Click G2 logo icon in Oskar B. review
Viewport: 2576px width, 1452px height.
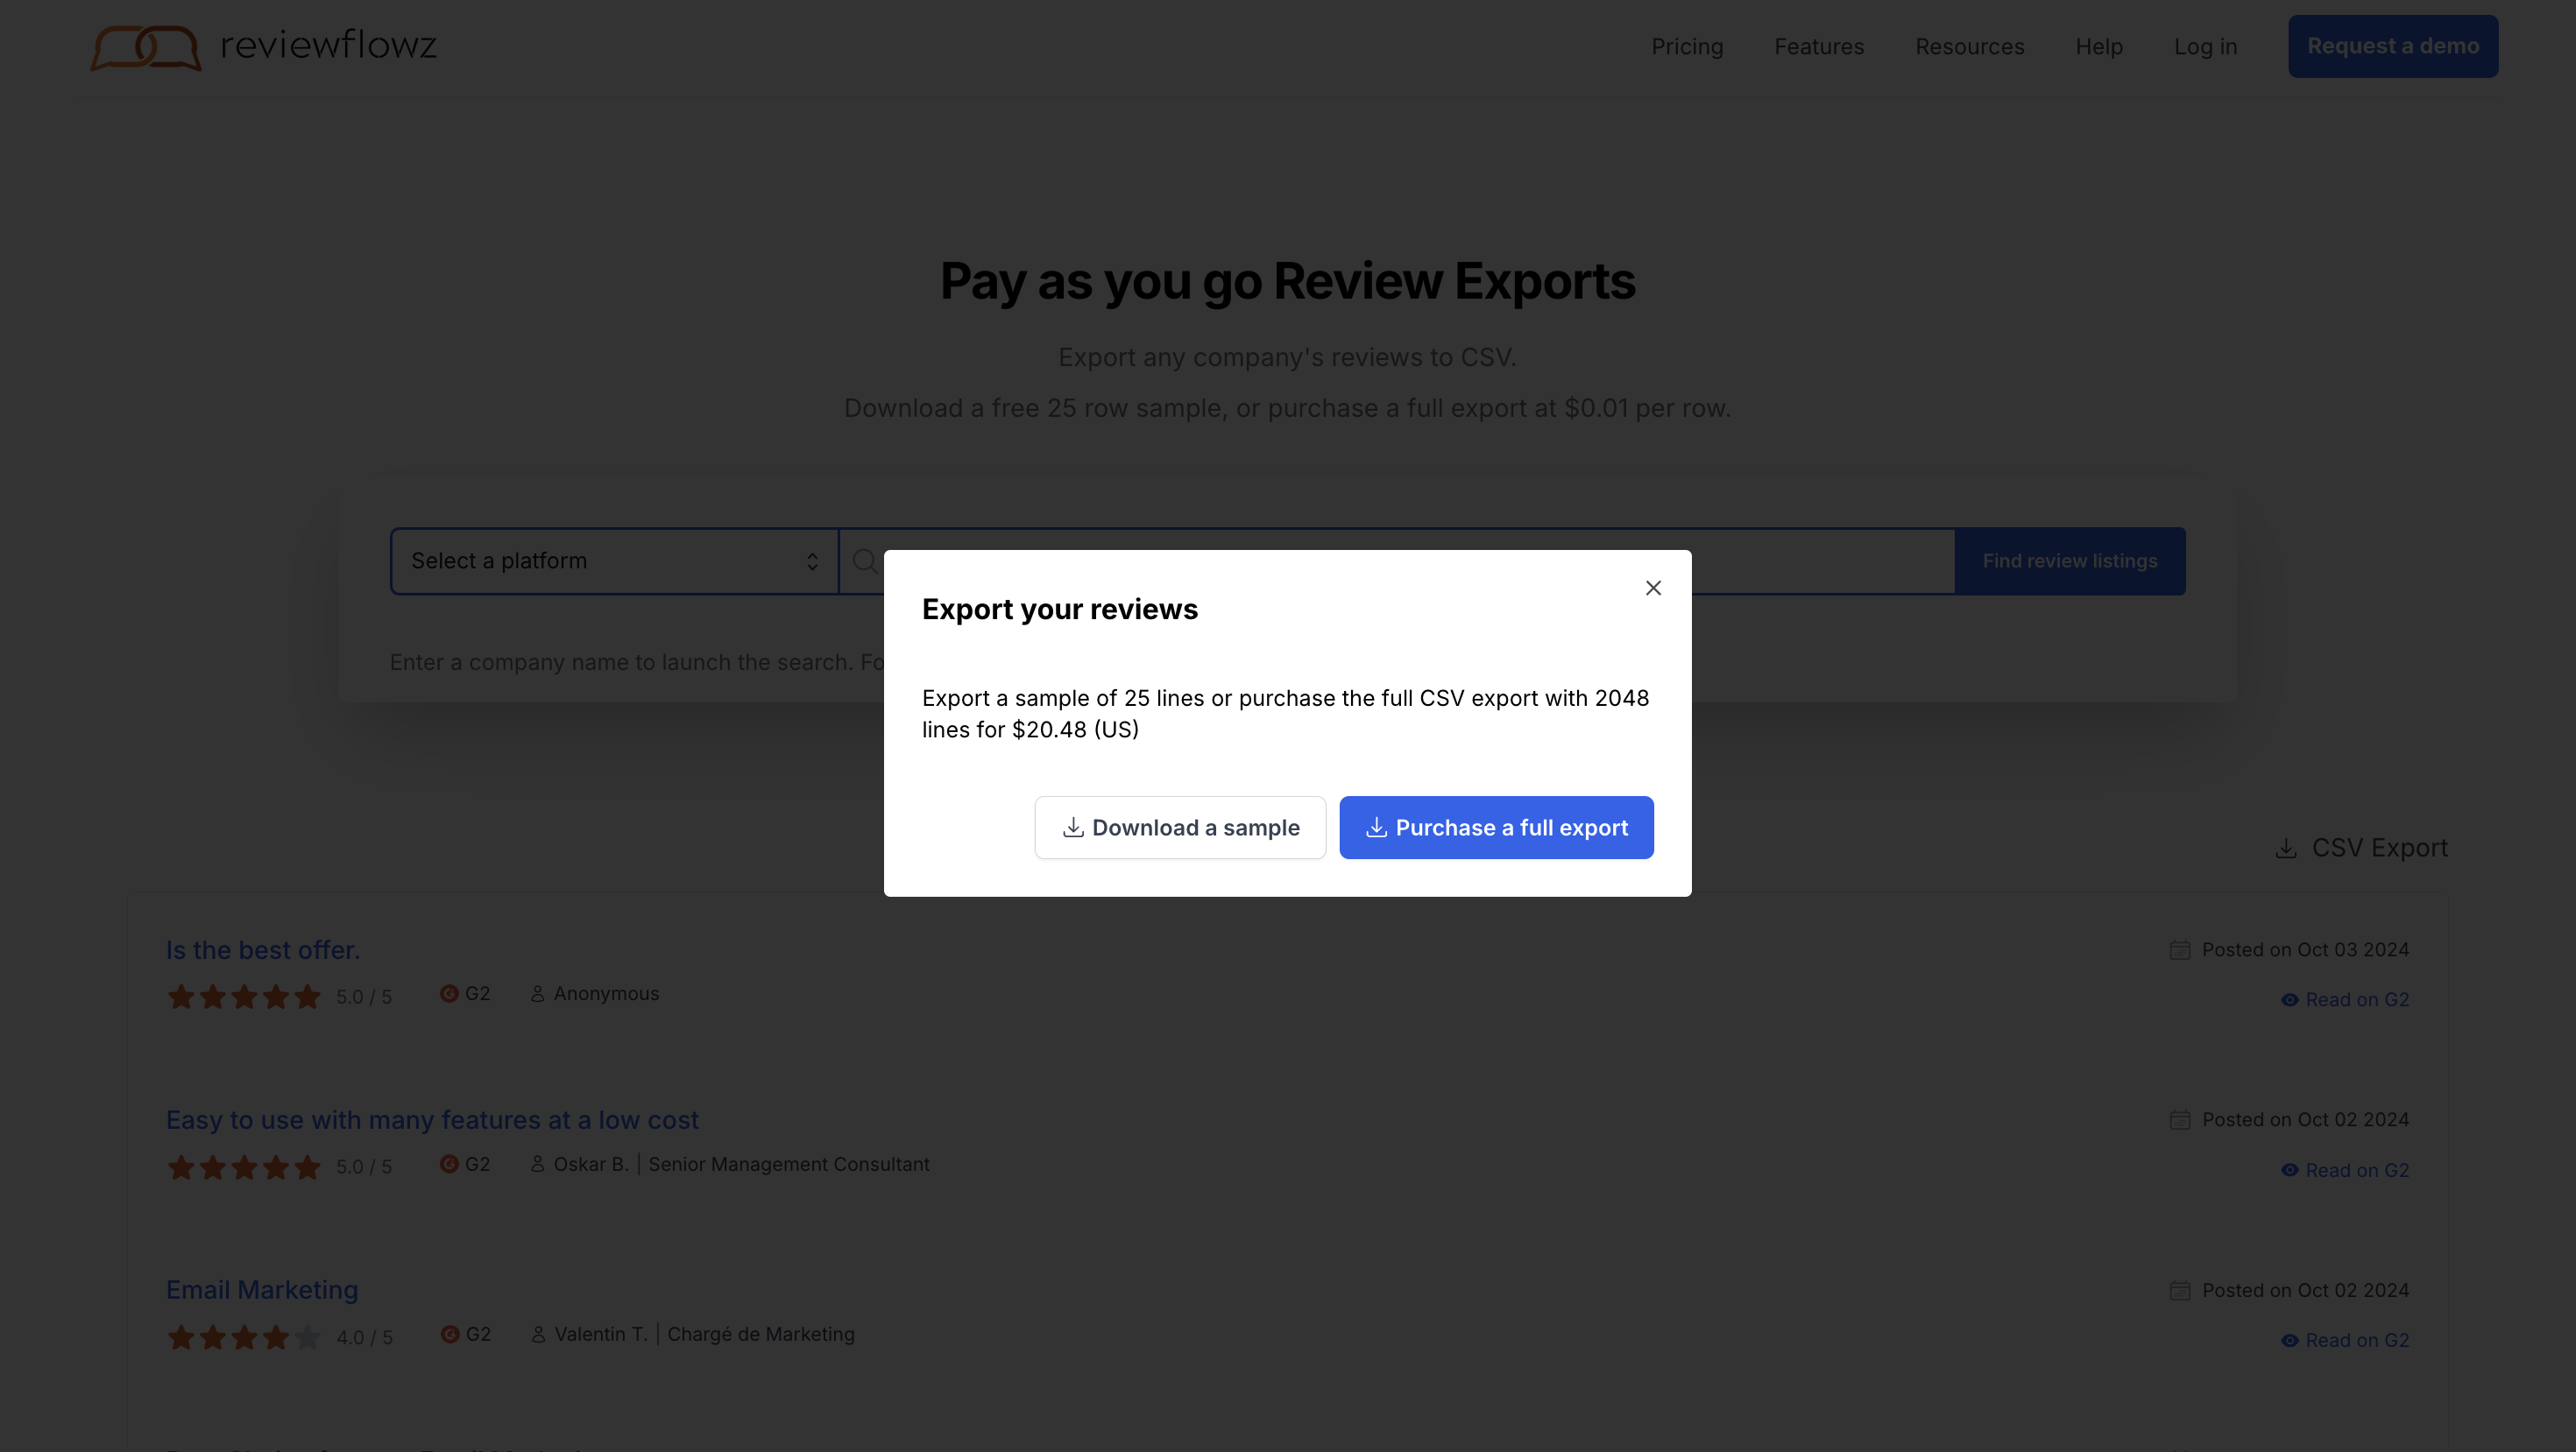point(449,1163)
